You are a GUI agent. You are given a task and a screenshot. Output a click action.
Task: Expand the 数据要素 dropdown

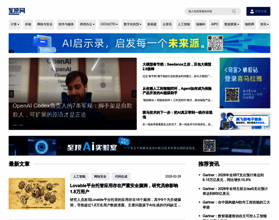pyautogui.click(x=232, y=25)
